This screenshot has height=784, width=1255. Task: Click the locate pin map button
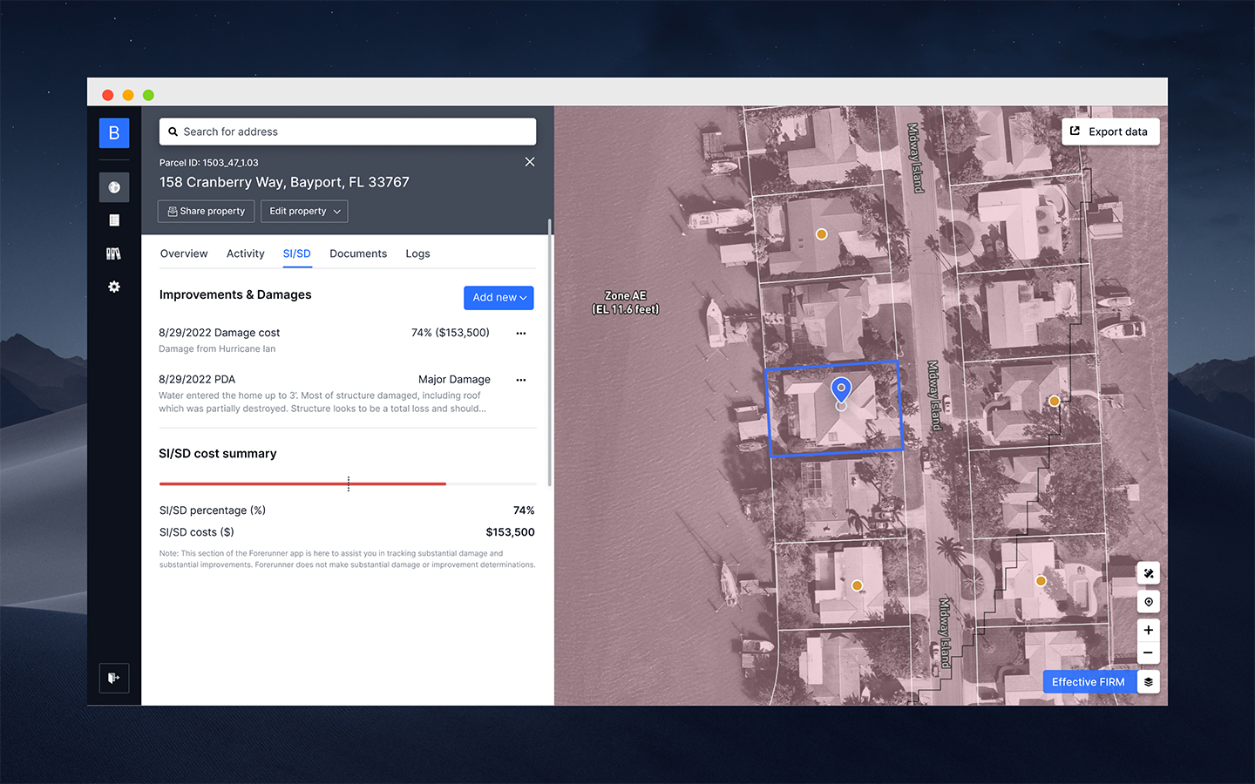(x=1149, y=602)
